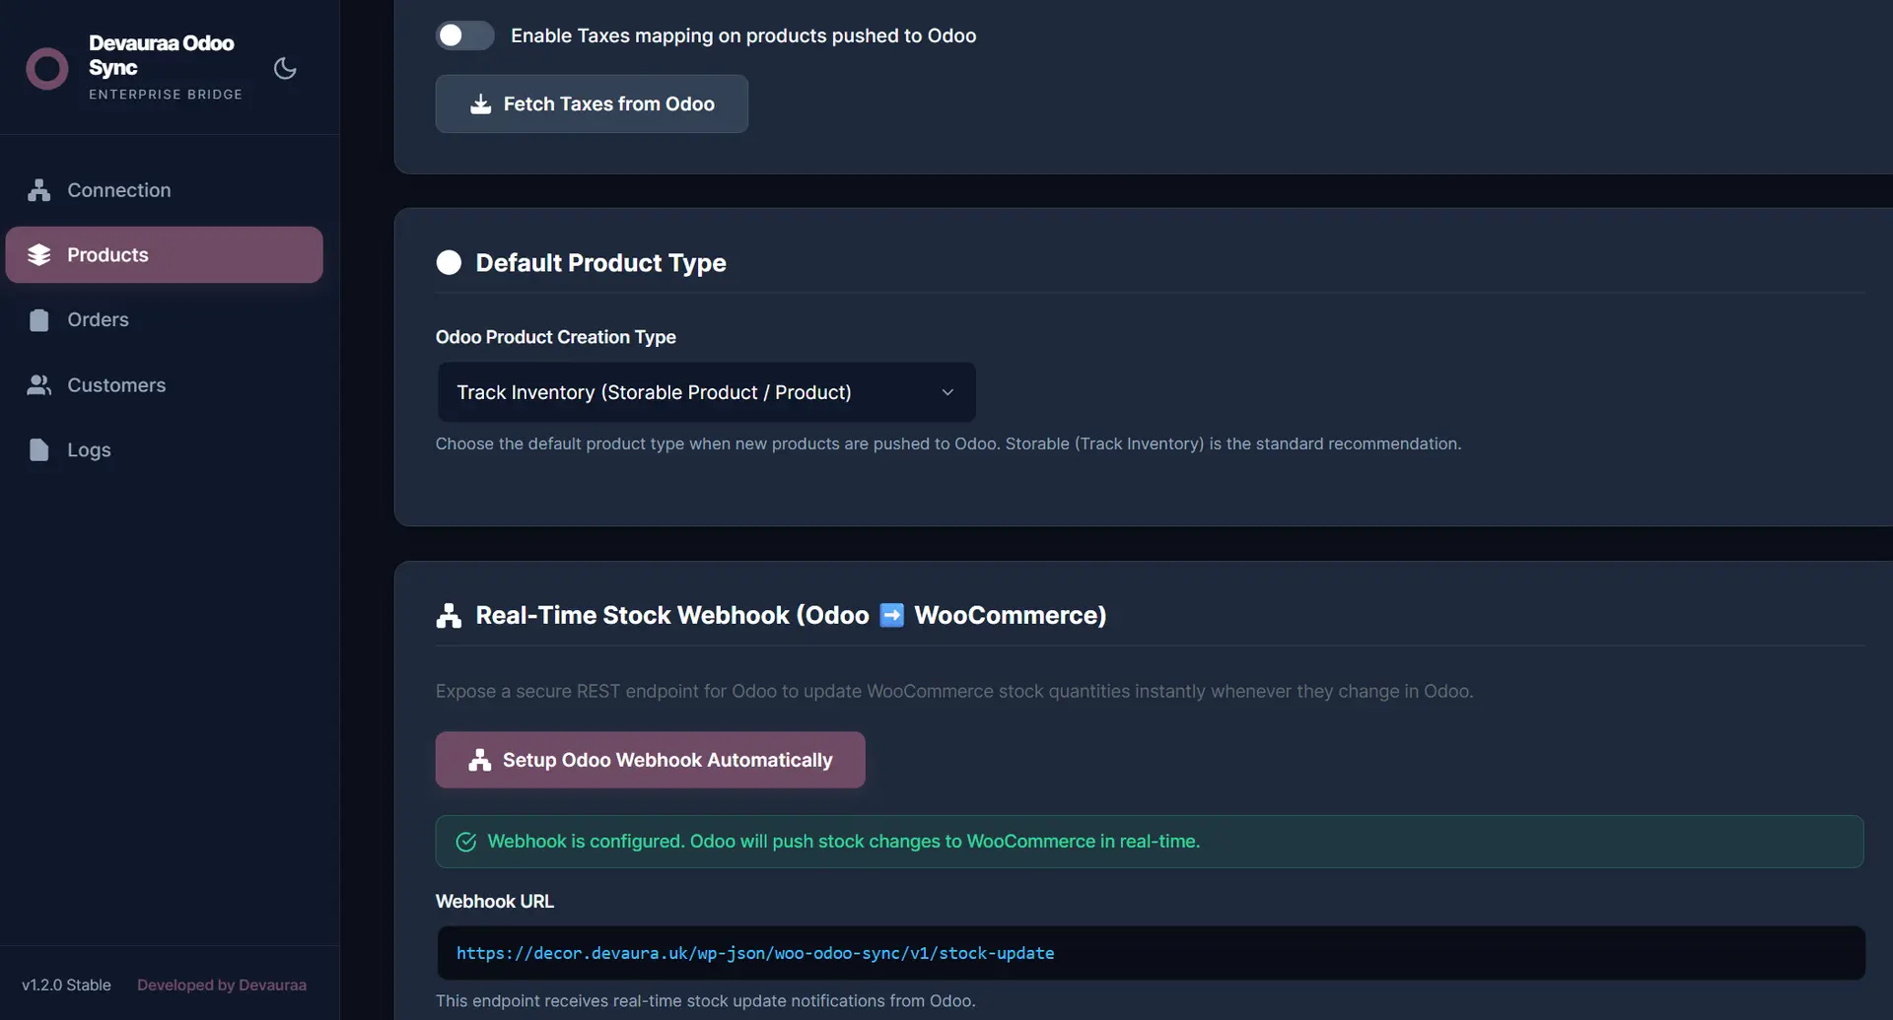This screenshot has width=1893, height=1020.
Task: Click Fetch Taxes from Odoo button
Action: 592,103
